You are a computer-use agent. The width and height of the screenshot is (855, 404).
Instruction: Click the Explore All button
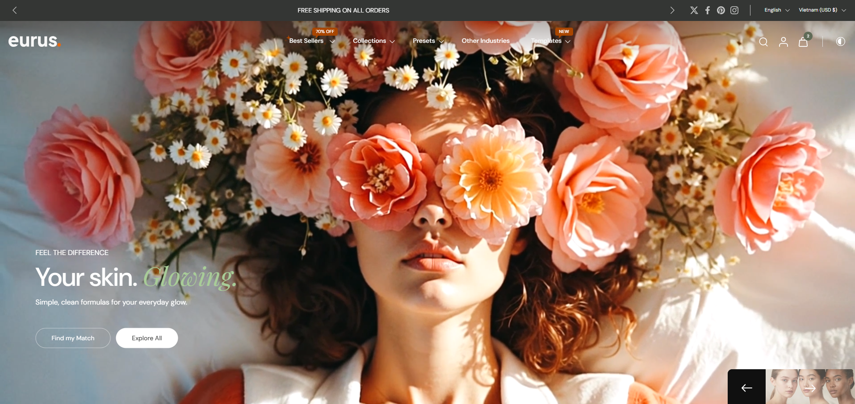pyautogui.click(x=147, y=338)
